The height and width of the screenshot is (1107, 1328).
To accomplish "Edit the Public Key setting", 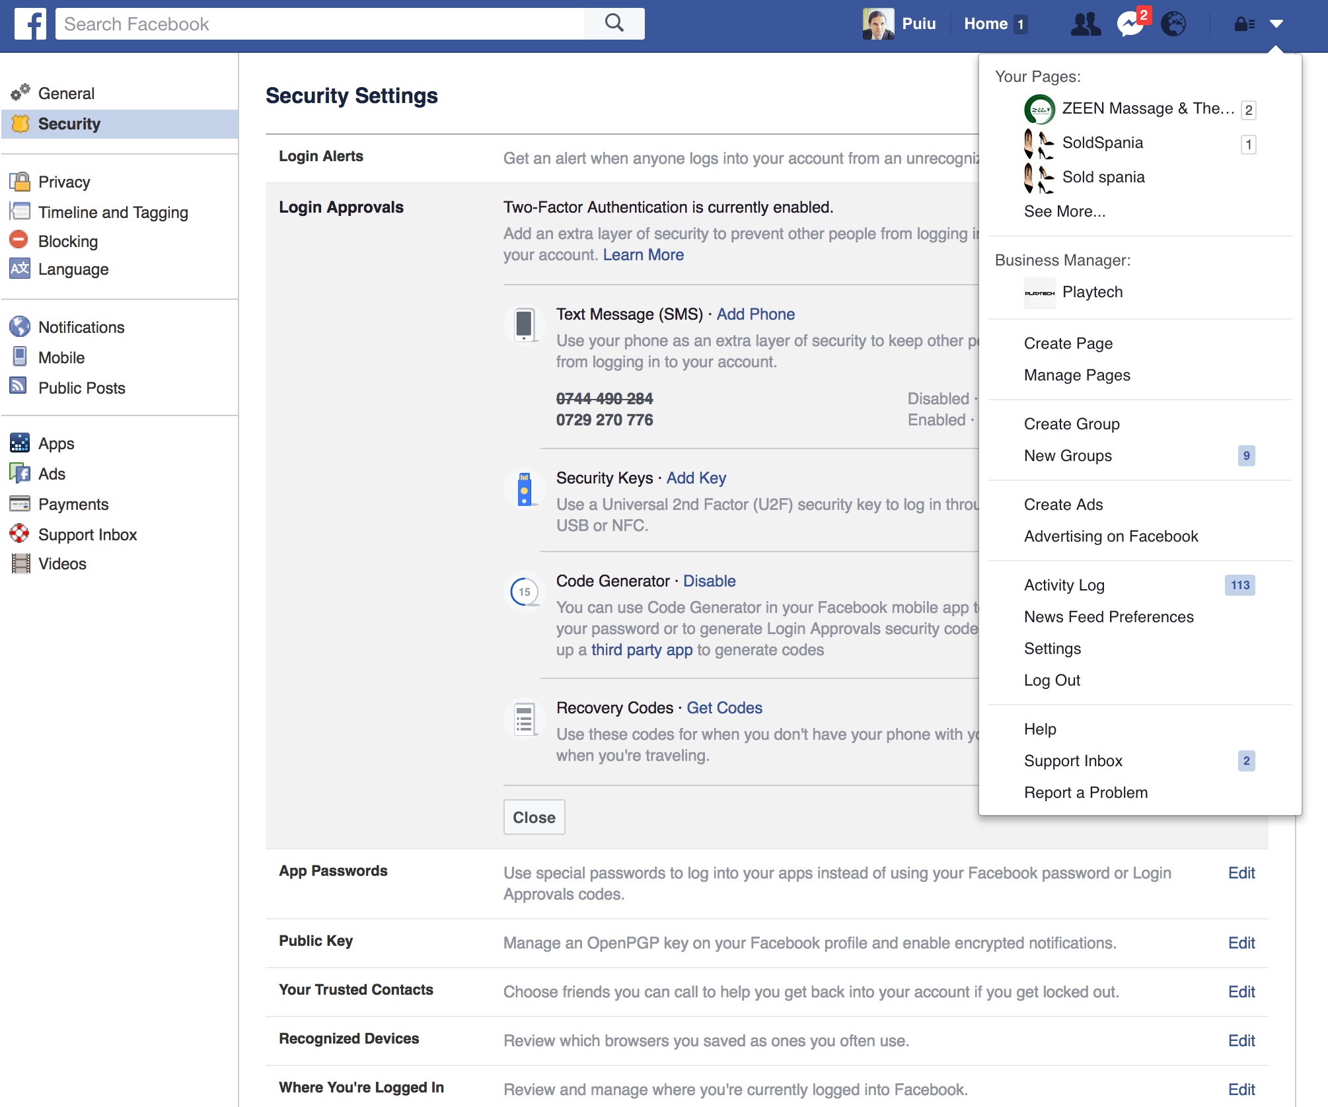I will (1241, 943).
